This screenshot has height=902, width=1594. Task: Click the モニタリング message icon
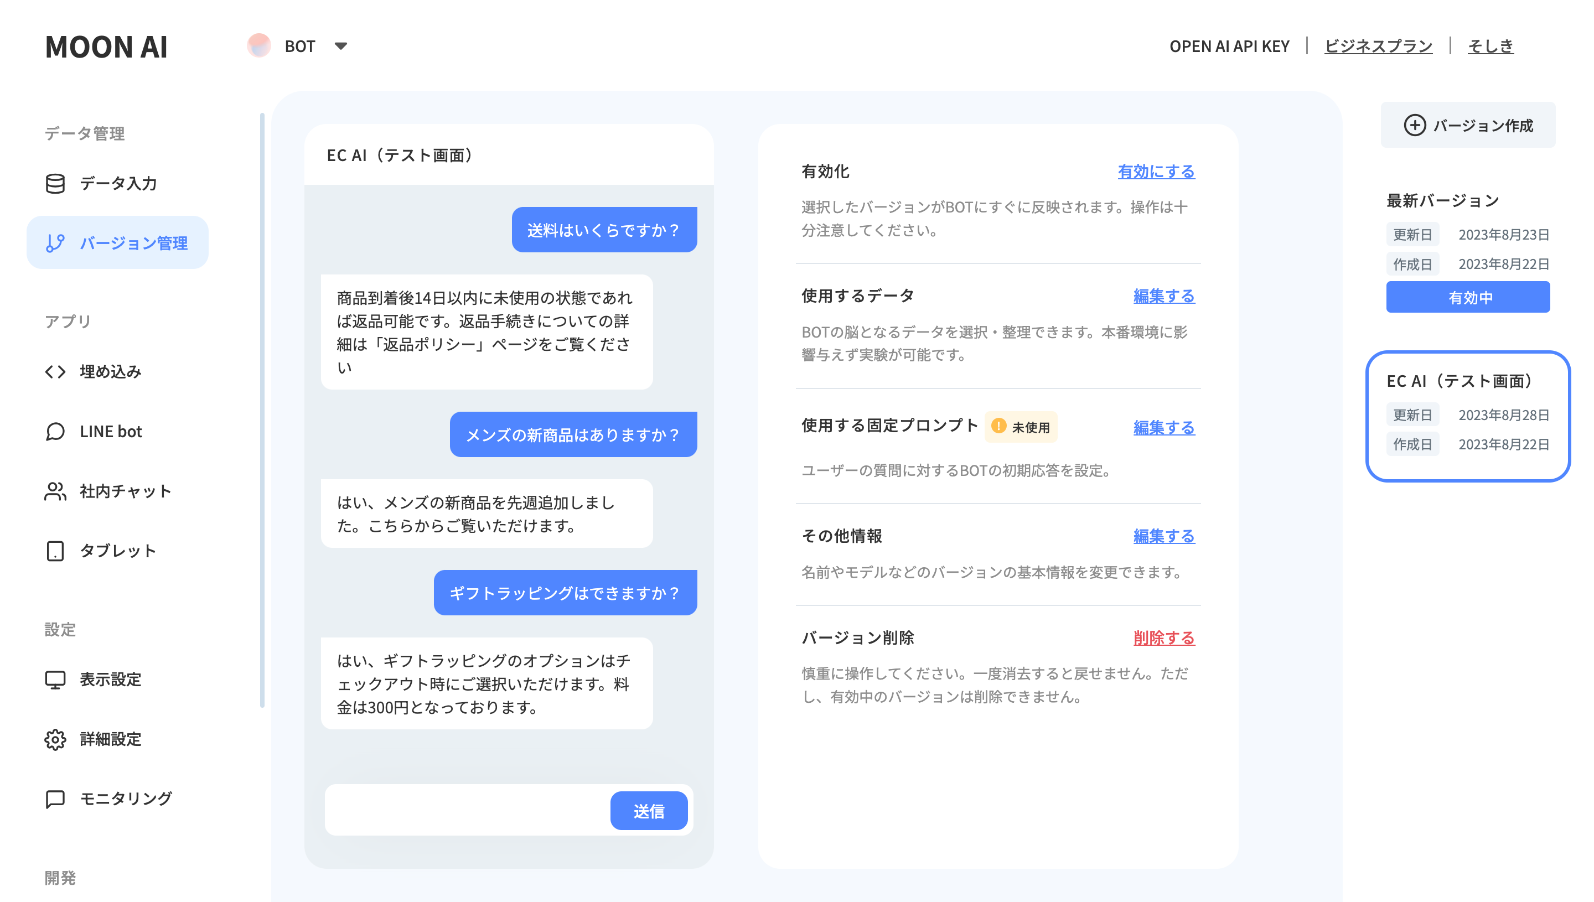coord(55,799)
